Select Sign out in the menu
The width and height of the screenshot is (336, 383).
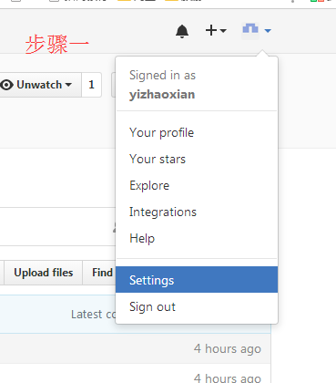coord(197,306)
